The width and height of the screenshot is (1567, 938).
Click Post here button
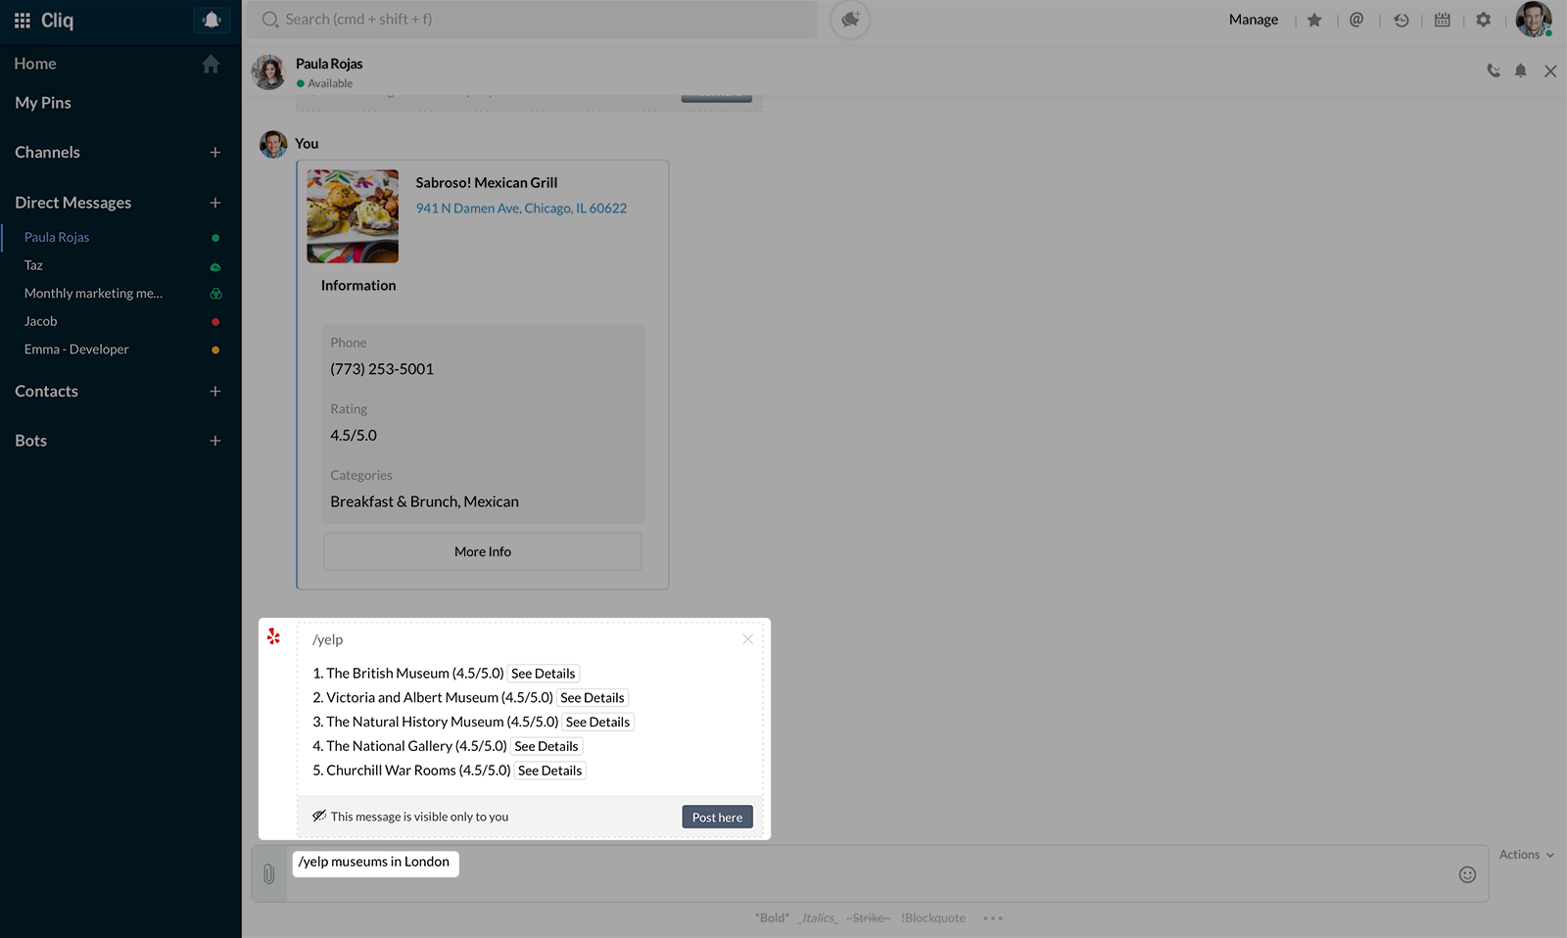[x=717, y=818]
